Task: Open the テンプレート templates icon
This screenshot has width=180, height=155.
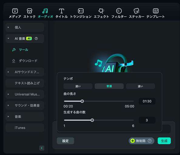Action: point(156,11)
